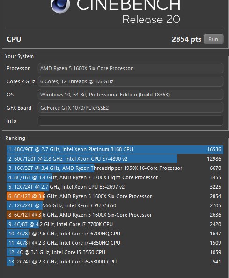Select ranking row 11 Core i7-4850HQ
This screenshot has height=278, width=229.
[115, 243]
